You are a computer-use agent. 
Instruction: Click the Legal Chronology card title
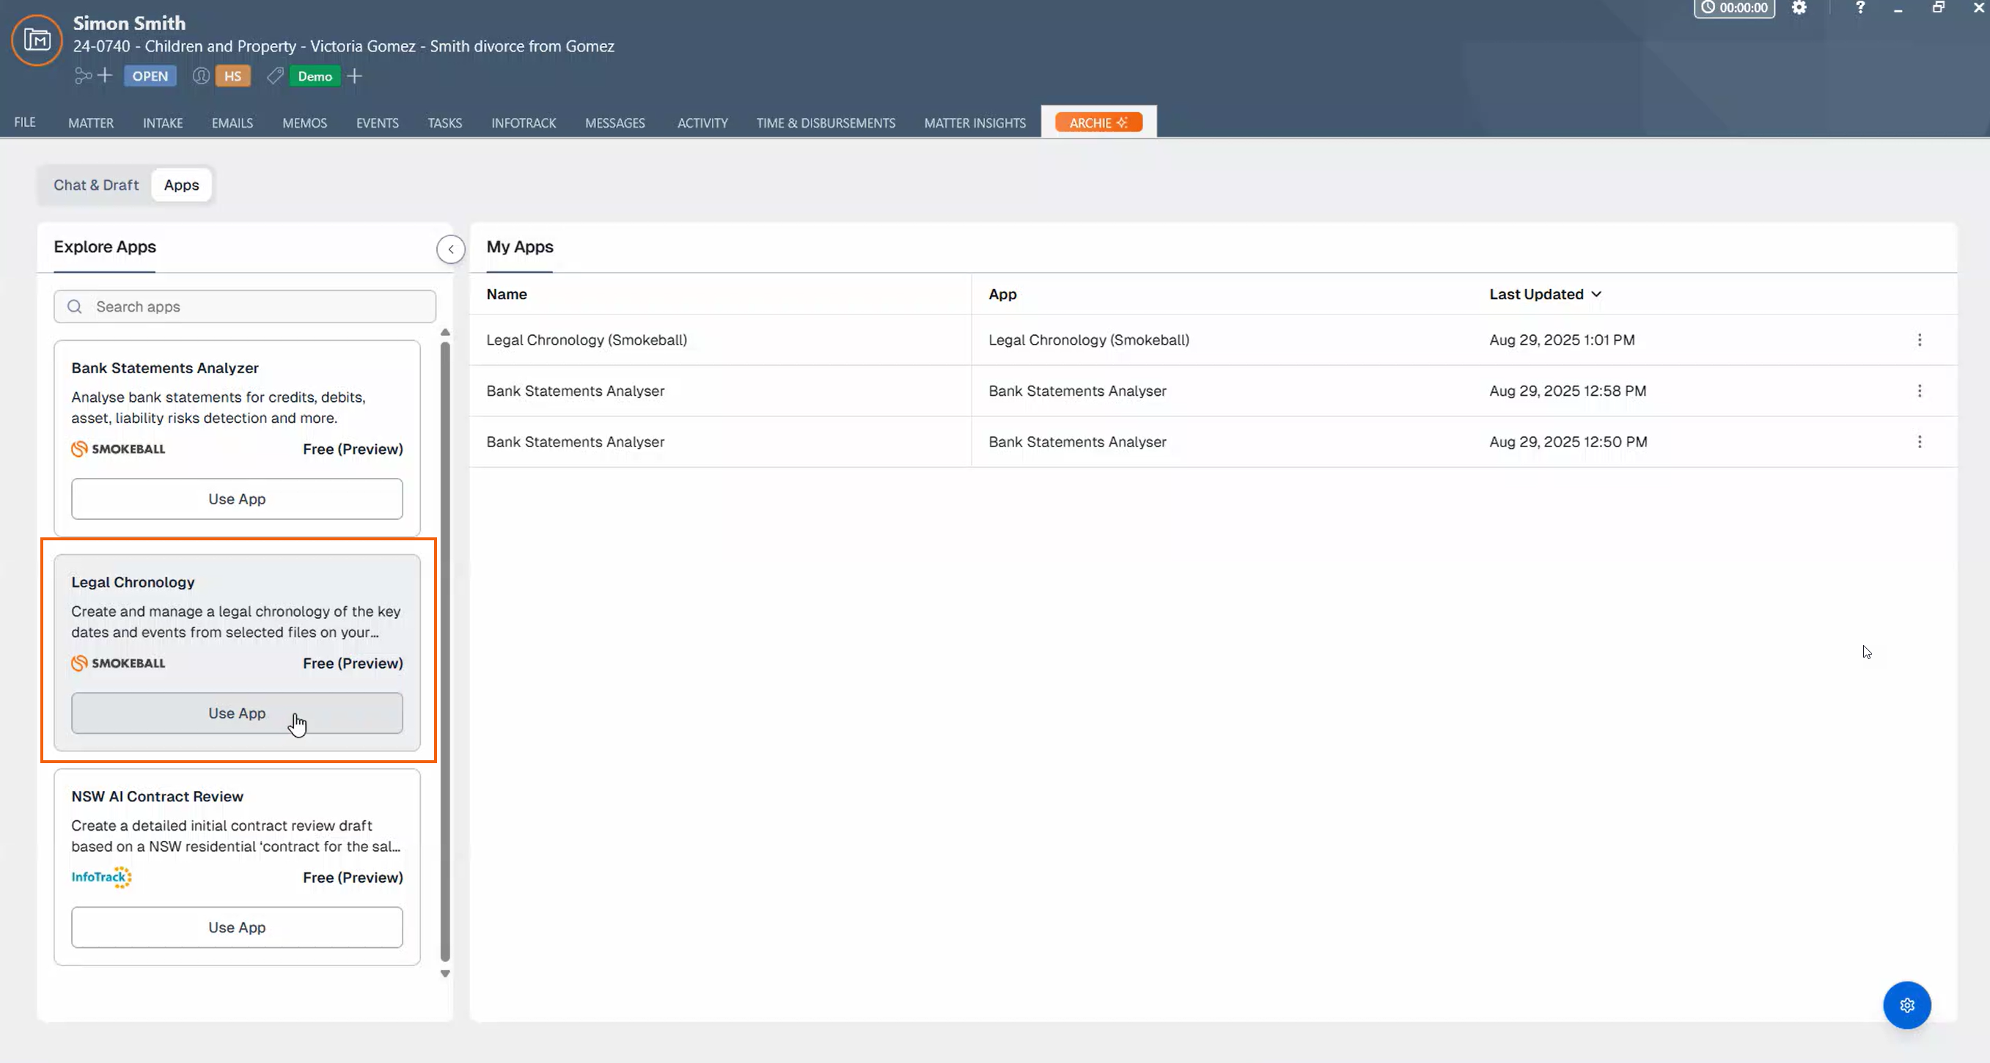133,581
